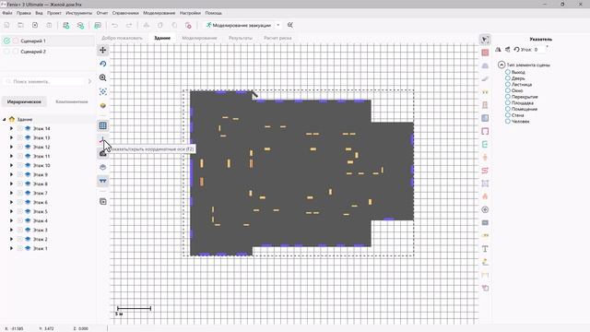Click the Моделирование эвакуации button
The width and height of the screenshot is (590, 332).
pyautogui.click(x=238, y=25)
